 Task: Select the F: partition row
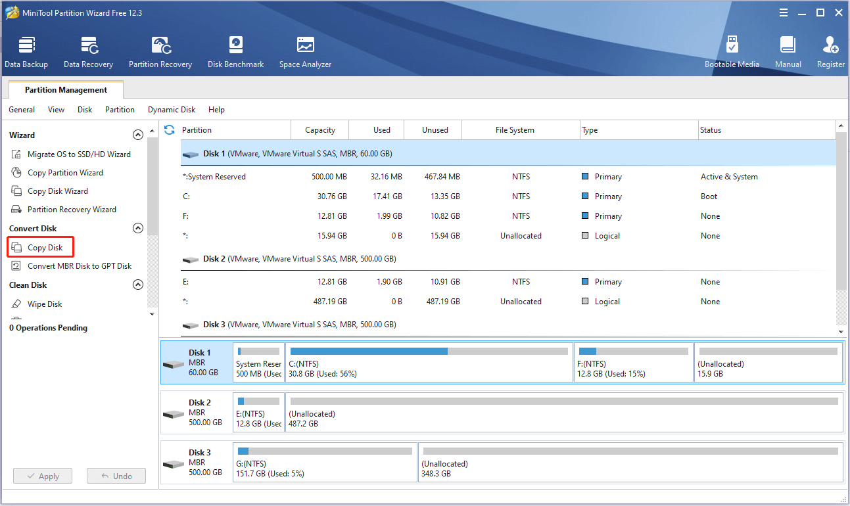[508, 216]
